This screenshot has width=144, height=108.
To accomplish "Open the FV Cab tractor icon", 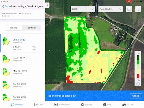I will coord(124,104).
